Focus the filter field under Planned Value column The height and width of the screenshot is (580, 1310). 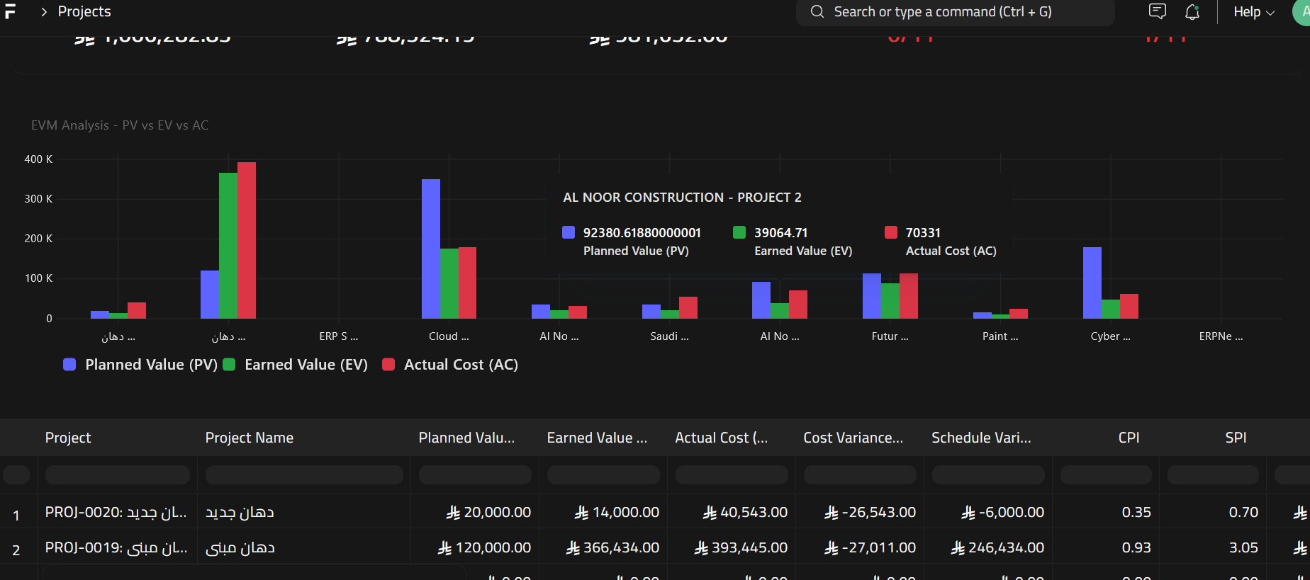tap(475, 474)
